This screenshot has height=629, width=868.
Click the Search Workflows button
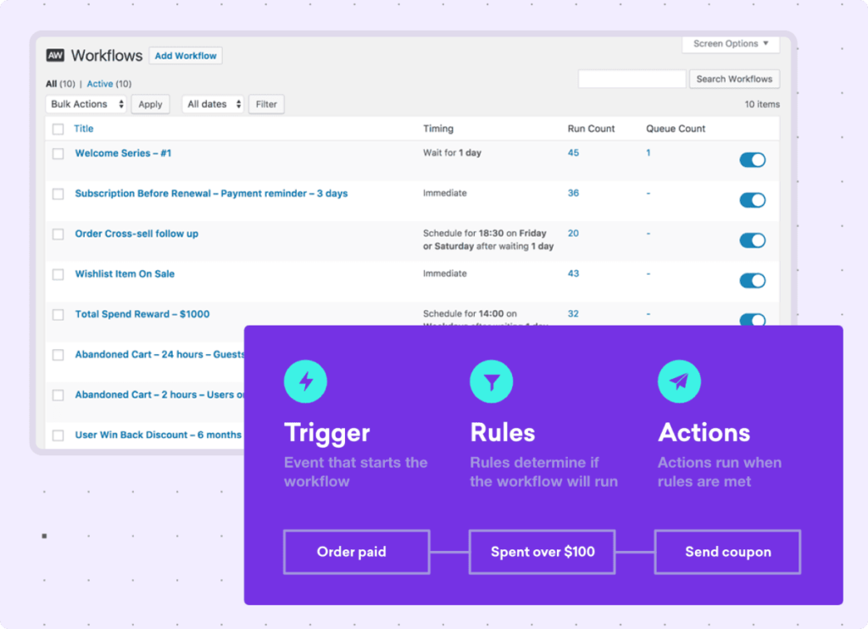734,79
